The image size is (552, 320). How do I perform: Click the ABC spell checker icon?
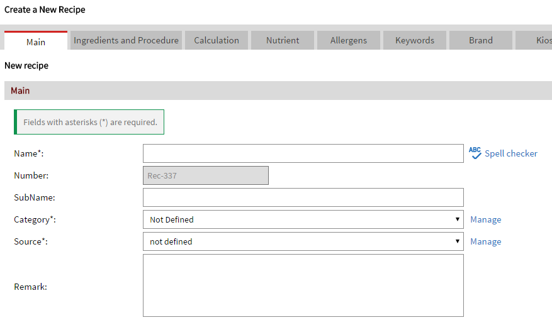pos(475,153)
